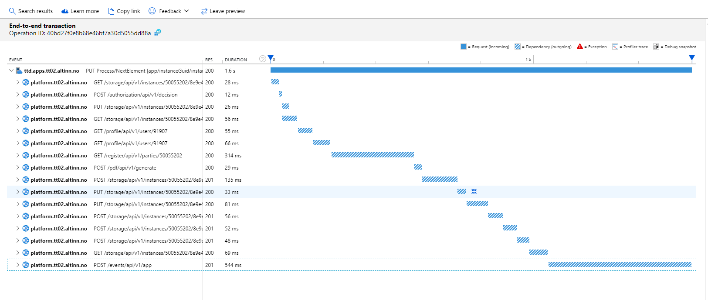Expand the POST /events/api/v1/app row
708x300 pixels.
click(x=18, y=265)
